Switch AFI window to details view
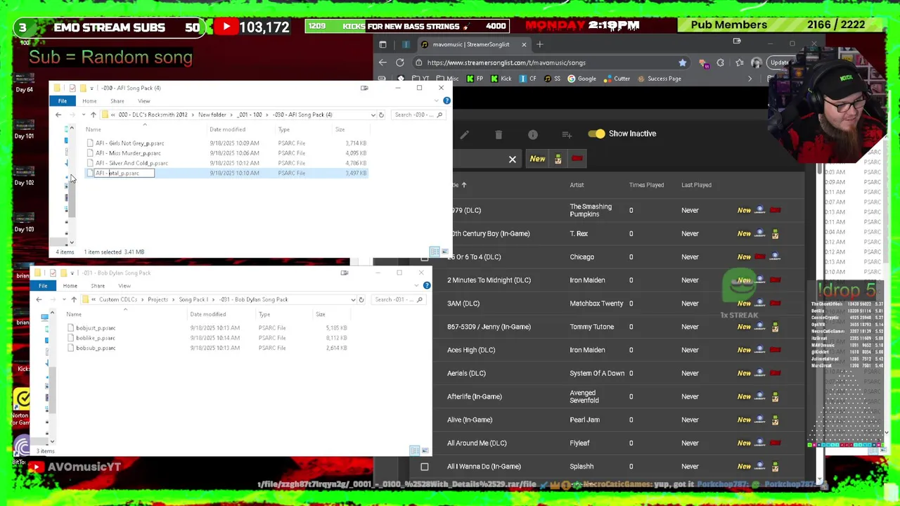 (x=435, y=252)
